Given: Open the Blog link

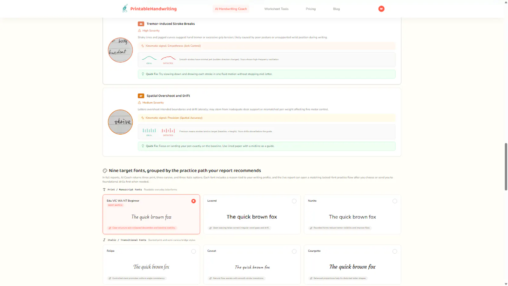Looking at the screenshot, I should pos(336,9).
